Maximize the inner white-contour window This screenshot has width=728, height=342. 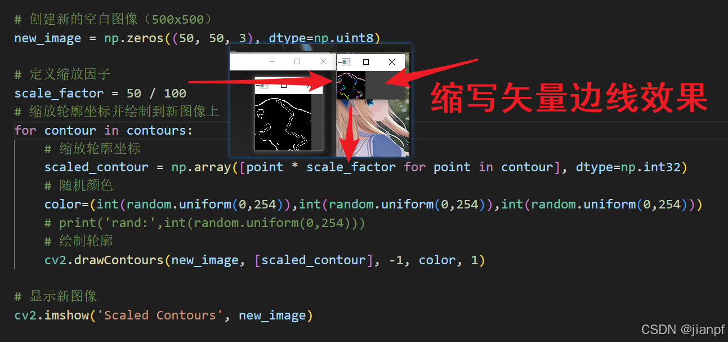284,86
